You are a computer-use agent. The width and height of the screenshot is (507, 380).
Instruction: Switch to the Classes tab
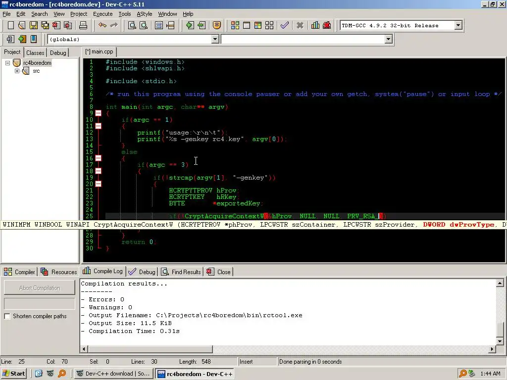pos(35,52)
